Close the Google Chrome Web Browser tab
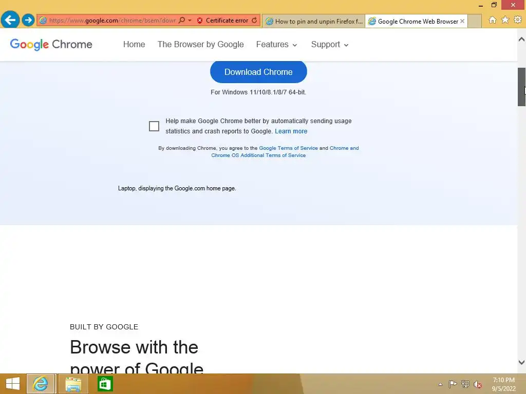 click(x=462, y=21)
